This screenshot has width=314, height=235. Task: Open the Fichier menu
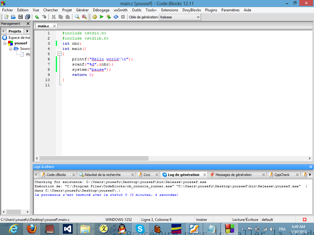[8, 10]
